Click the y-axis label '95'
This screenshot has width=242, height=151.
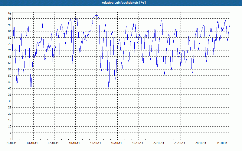click(10, 19)
